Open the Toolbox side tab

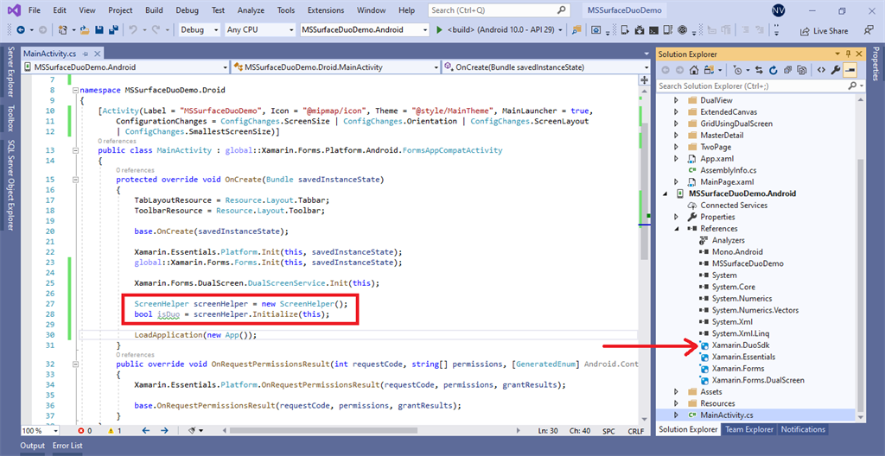point(10,118)
